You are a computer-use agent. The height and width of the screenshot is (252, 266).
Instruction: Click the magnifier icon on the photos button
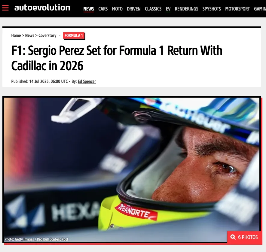pyautogui.click(x=233, y=237)
